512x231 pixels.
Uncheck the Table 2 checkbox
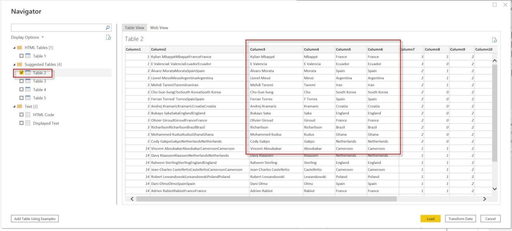(x=22, y=73)
